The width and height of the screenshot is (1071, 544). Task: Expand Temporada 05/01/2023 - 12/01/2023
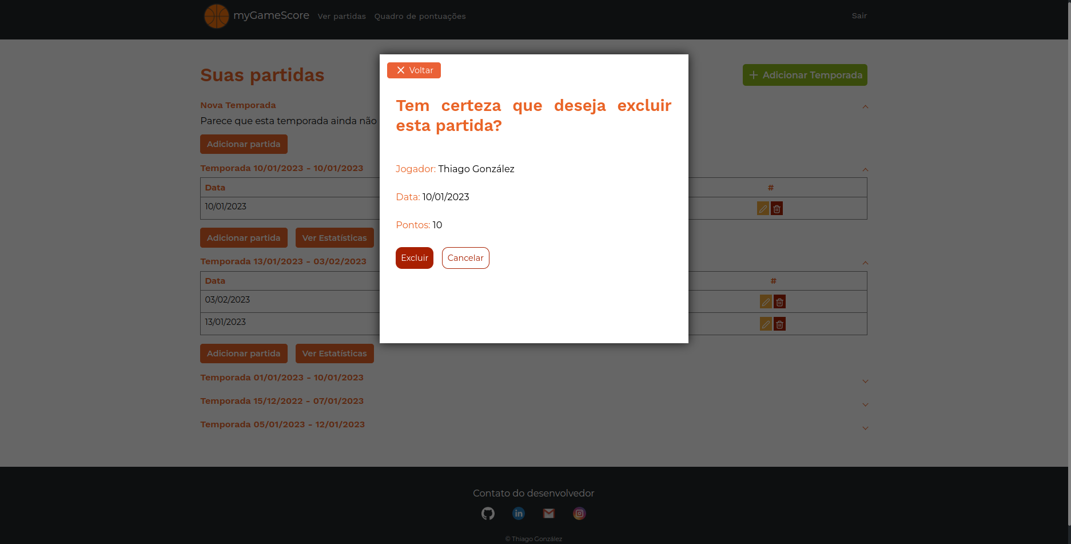[x=865, y=428]
